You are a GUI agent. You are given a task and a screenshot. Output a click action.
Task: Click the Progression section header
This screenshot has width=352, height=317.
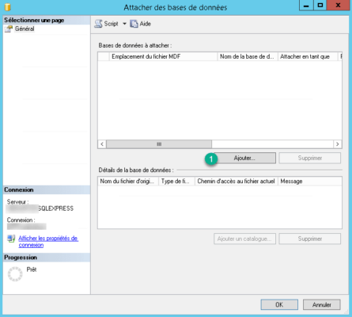point(47,258)
